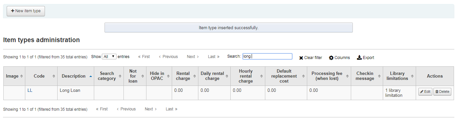
Task: Sort by Search category column
Action: [x=109, y=76]
